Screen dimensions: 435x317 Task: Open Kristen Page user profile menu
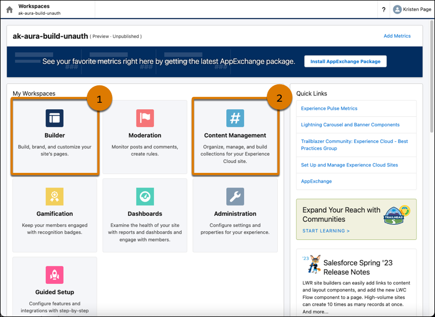point(412,9)
